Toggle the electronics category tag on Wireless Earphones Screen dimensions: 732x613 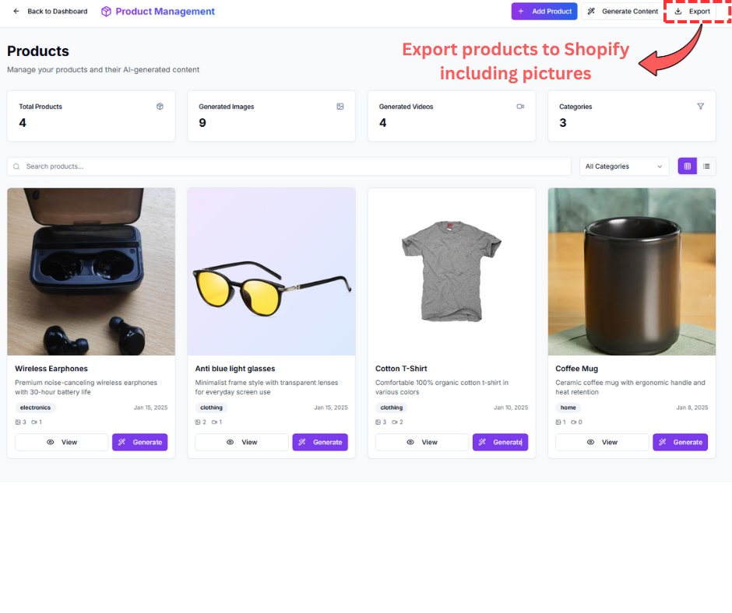35,407
